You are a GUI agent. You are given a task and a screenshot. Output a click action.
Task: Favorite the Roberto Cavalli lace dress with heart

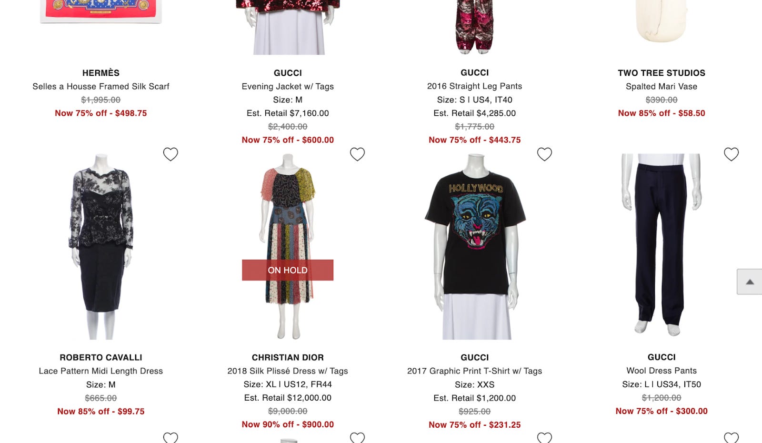tap(170, 154)
